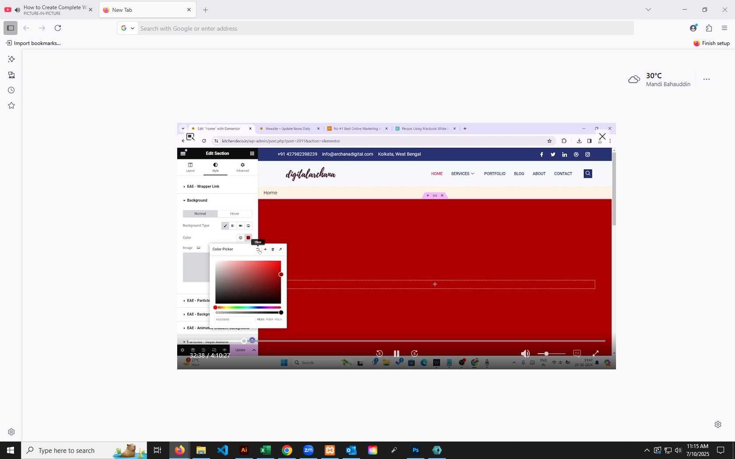The height and width of the screenshot is (459, 735).
Task: Reload the current page
Action: pyautogui.click(x=58, y=28)
